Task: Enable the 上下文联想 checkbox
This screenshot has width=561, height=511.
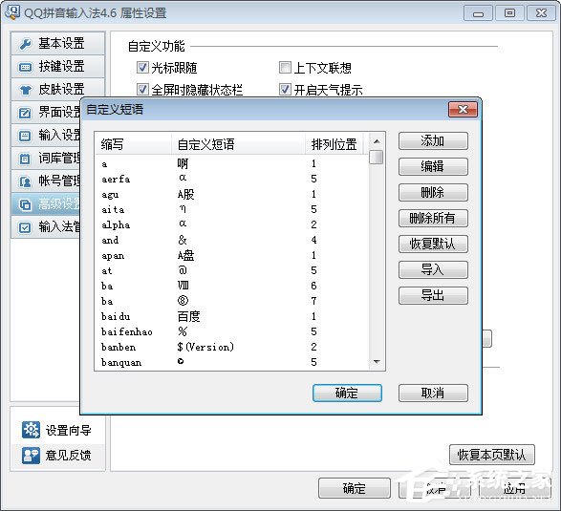Action: 285,67
